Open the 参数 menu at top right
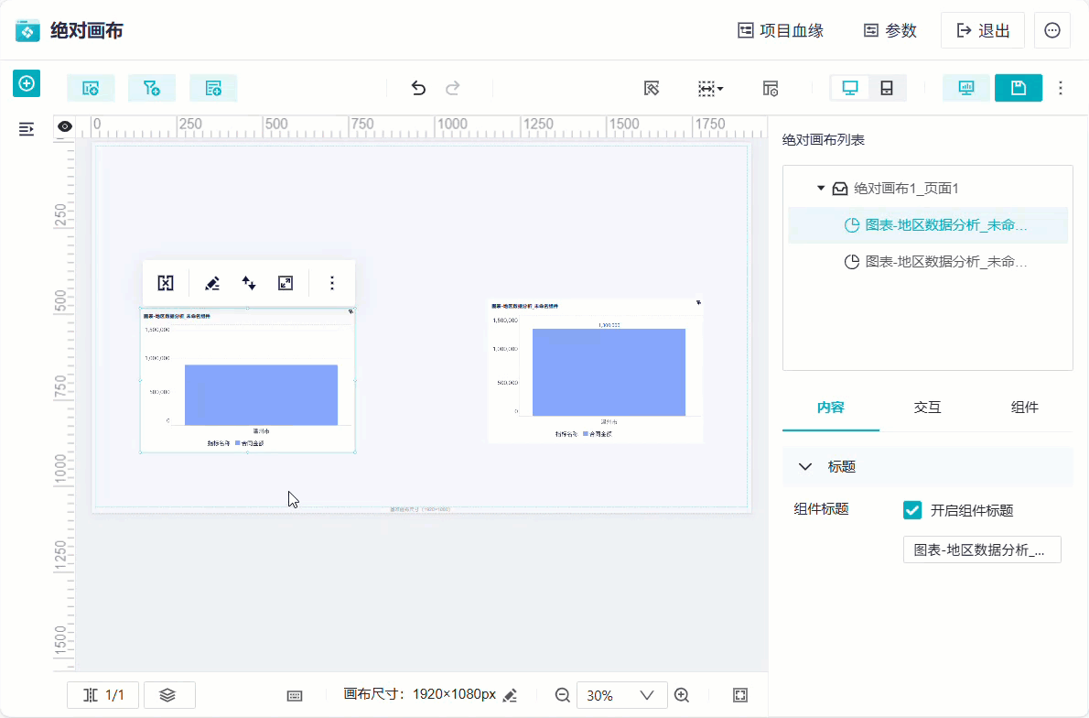The image size is (1089, 718). click(x=890, y=30)
